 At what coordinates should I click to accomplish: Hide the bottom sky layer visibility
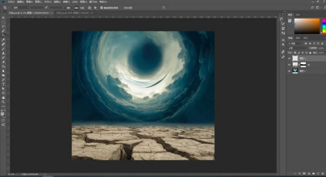[289, 71]
